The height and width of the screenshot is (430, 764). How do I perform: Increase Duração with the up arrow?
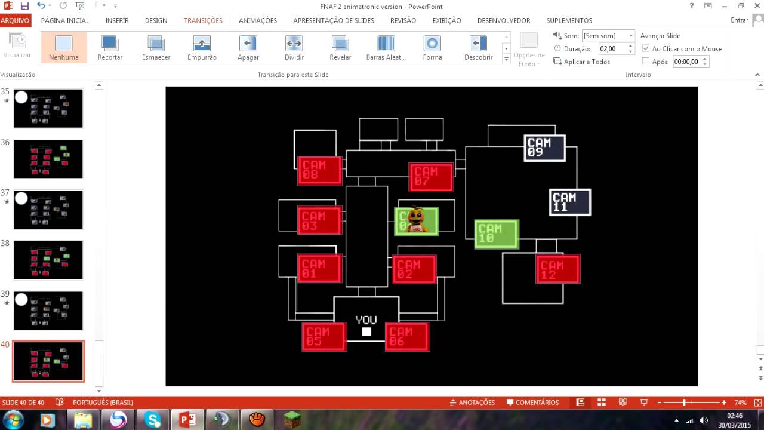(631, 46)
